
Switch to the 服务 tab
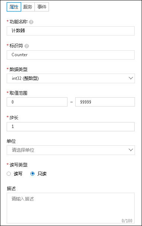pyautogui.click(x=28, y=7)
